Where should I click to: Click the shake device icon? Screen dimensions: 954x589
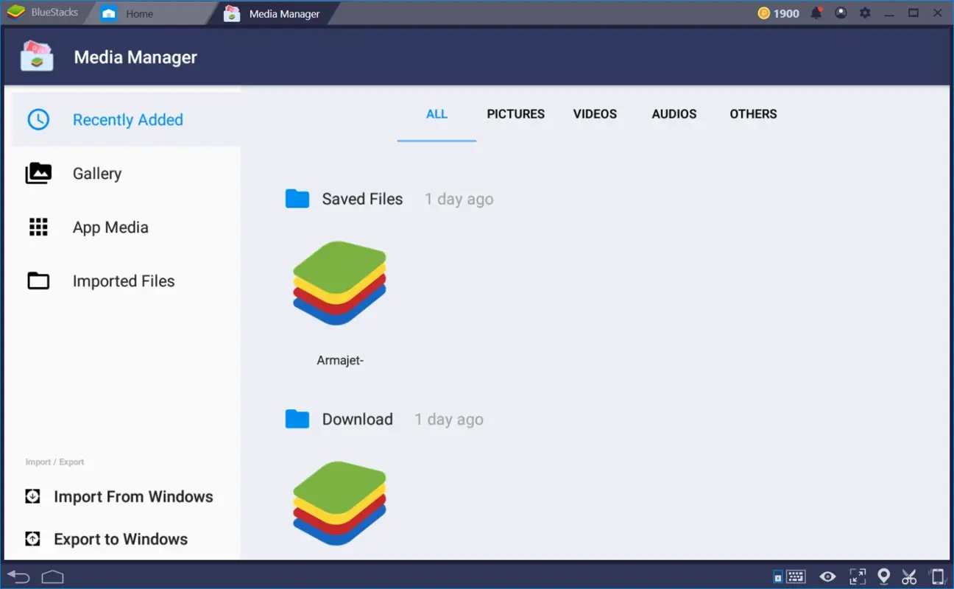tap(936, 576)
